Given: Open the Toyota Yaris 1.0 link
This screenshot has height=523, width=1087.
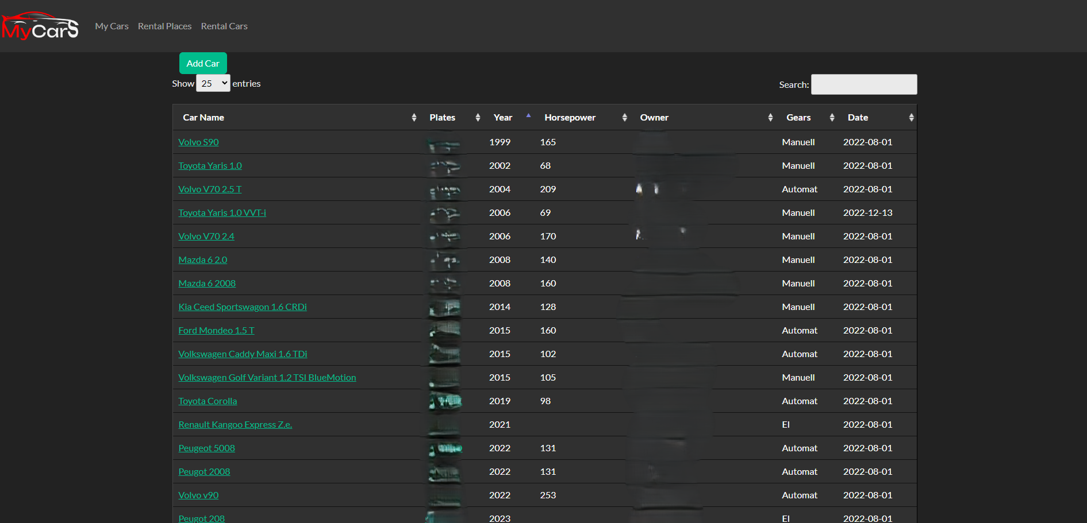Looking at the screenshot, I should tap(210, 166).
